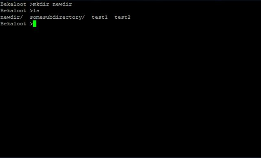Click the > symbol before mkdir
This screenshot has width=261, height=158.
click(31, 4)
